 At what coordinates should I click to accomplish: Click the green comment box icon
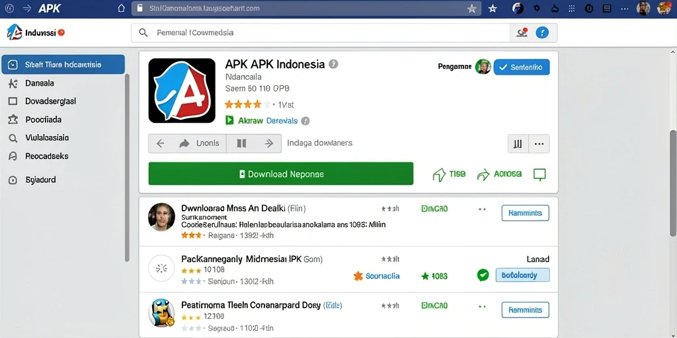pos(539,174)
